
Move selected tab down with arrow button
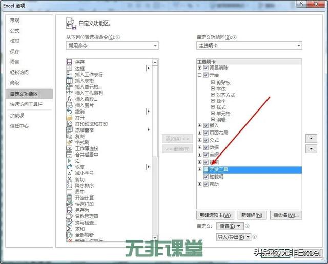pos(311,149)
